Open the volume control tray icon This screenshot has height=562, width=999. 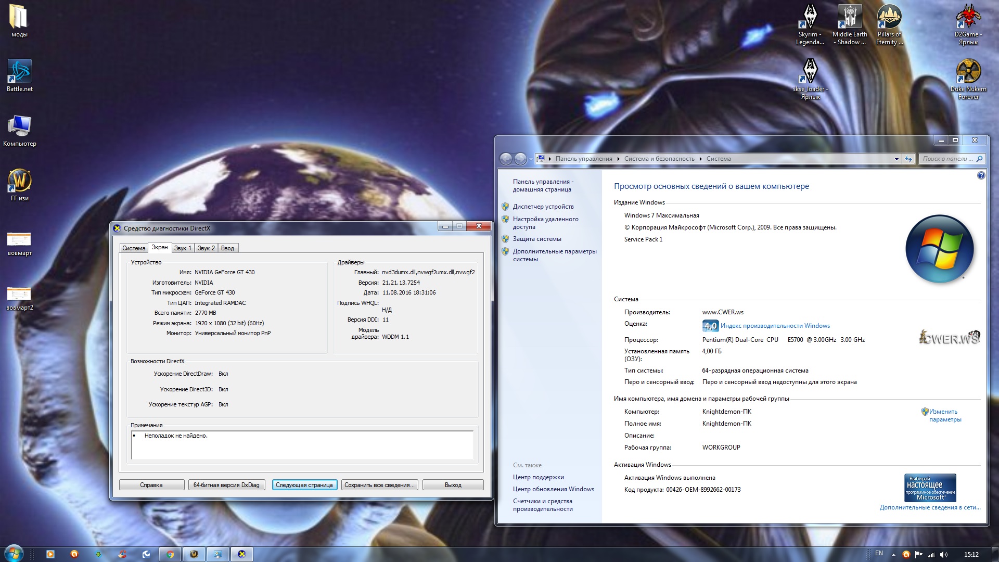[944, 555]
